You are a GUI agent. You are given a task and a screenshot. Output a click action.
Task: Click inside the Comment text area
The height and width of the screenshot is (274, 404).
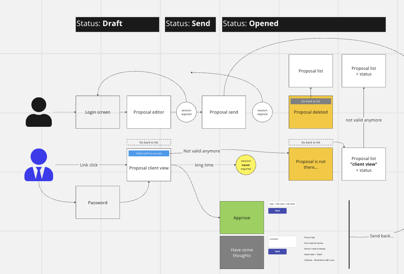point(282,242)
